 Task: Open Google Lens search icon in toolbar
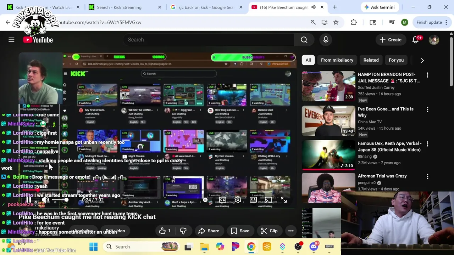click(373, 22)
